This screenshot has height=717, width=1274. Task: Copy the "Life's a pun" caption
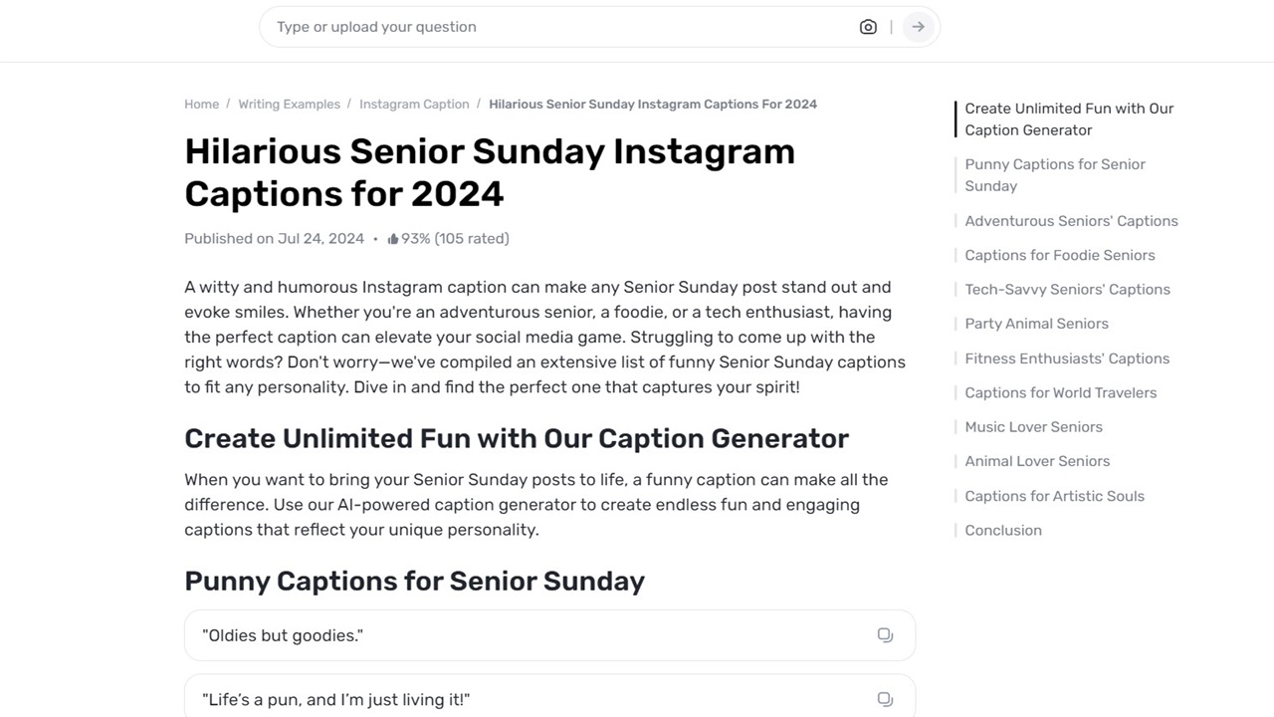point(885,699)
